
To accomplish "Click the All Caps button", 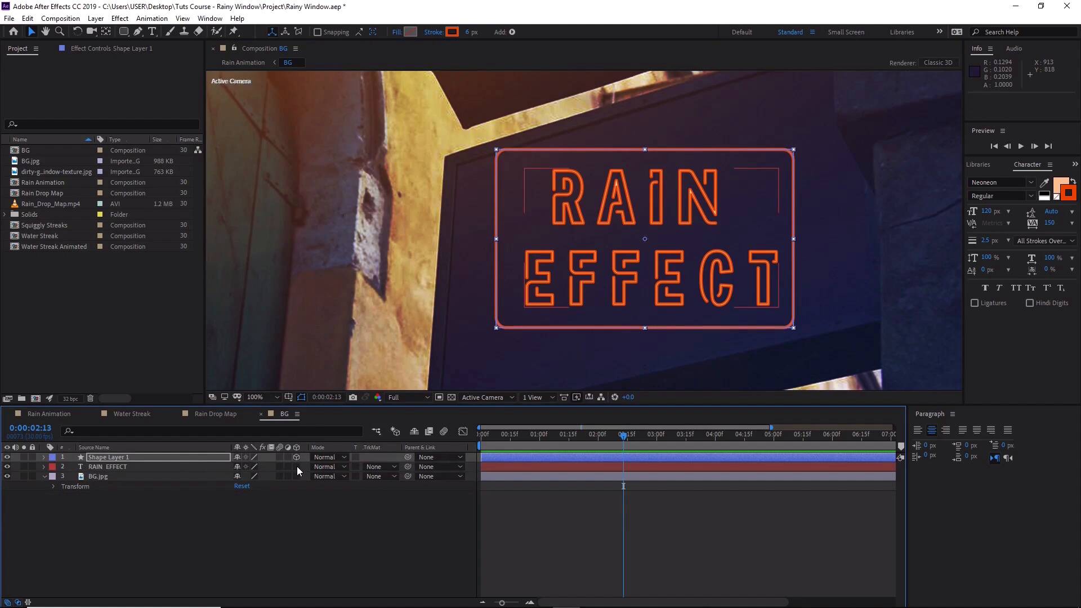I will [1016, 288].
